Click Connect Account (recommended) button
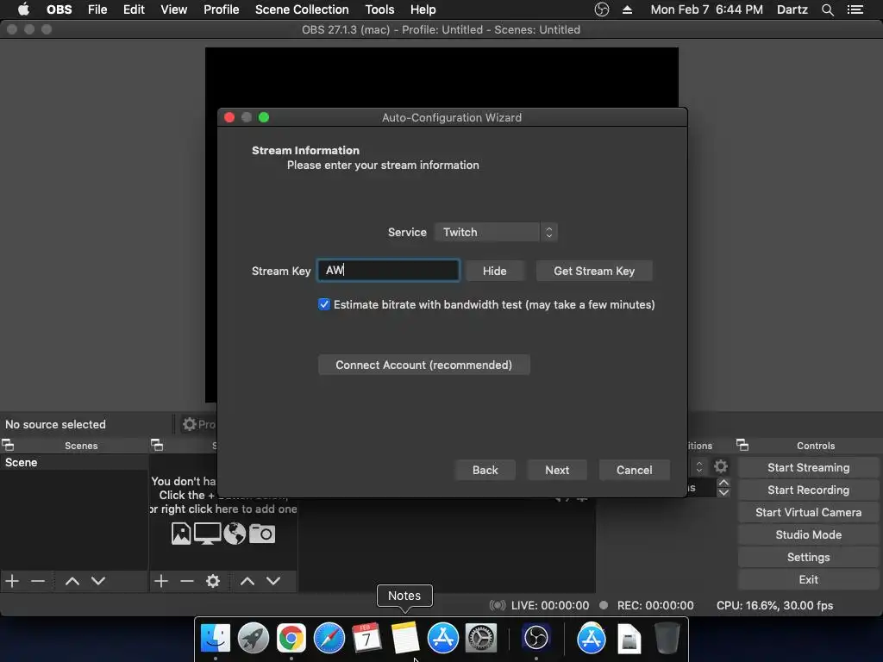883x662 pixels. click(424, 365)
